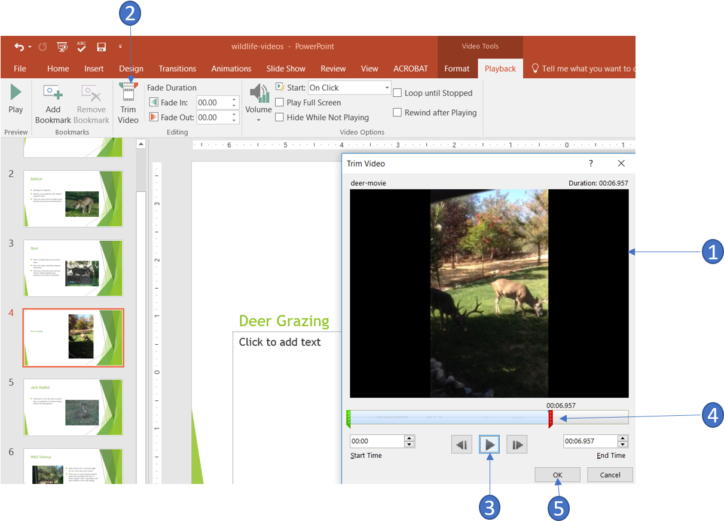Open the Format tab under Video Tools
Viewport: 724px width, 521px height.
[457, 69]
